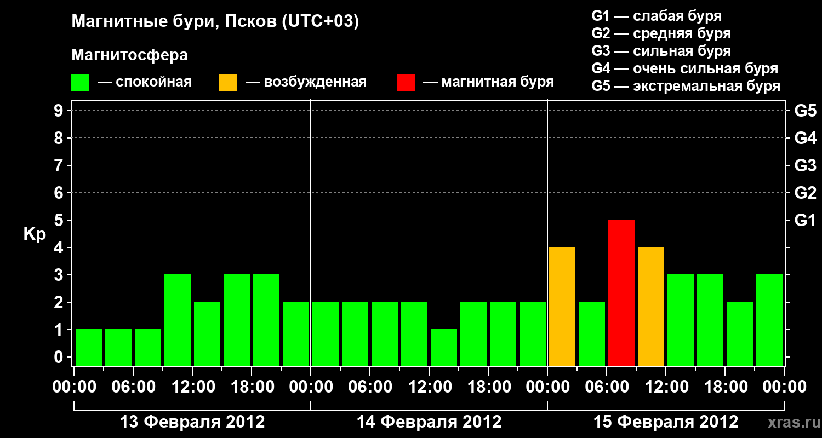
Task: Click the '18:00' time label under 14 February
Action: coord(488,387)
